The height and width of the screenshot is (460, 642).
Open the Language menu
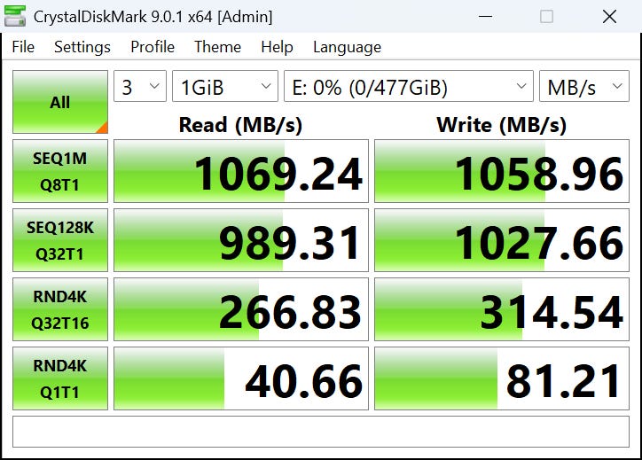click(x=347, y=47)
